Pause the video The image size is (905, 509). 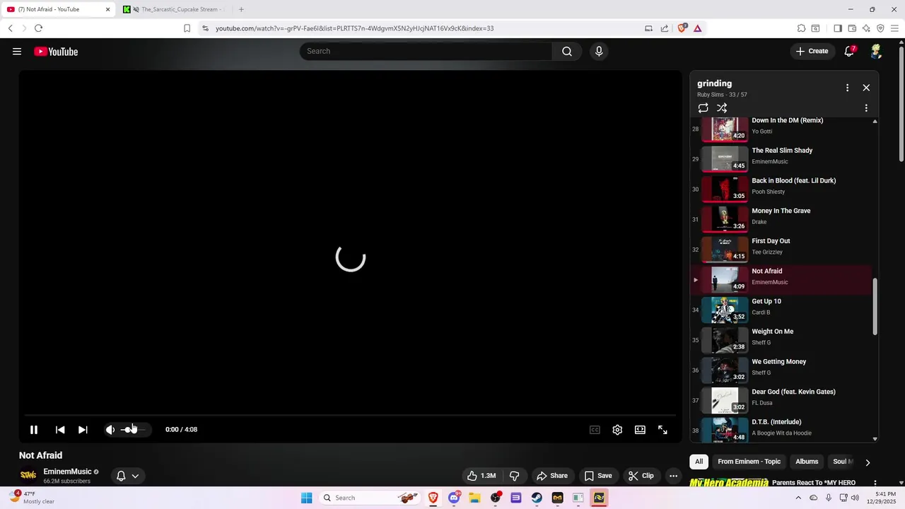coord(33,429)
